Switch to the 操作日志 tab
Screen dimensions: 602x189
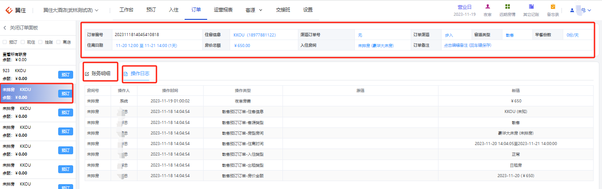[x=137, y=73]
